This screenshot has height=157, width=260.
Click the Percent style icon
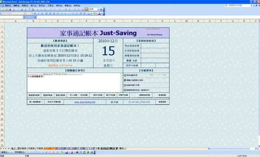coord(65,13)
